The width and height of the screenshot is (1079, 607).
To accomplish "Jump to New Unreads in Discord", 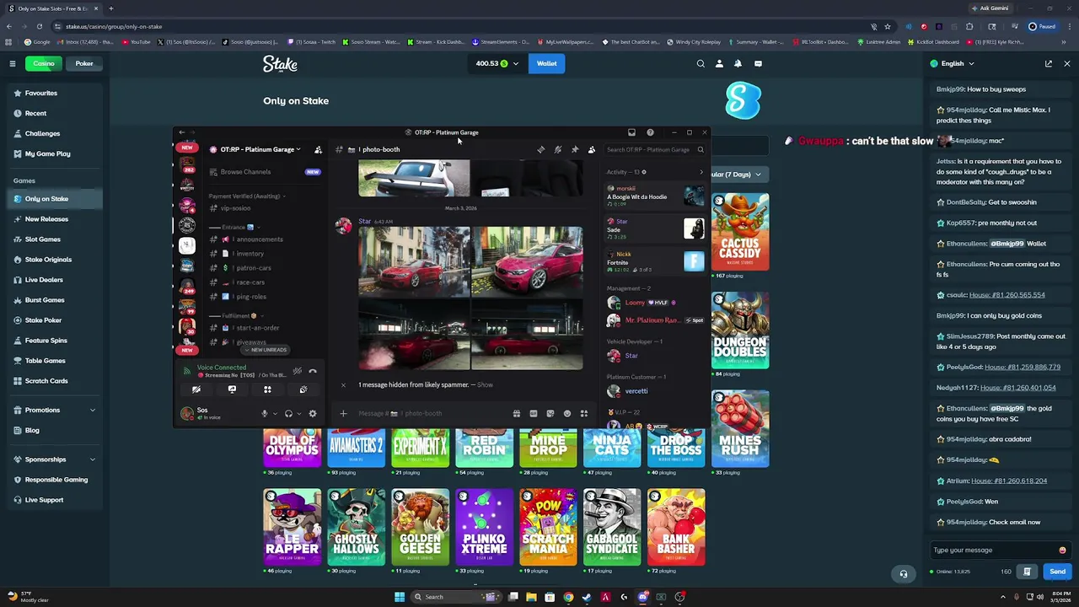I will coord(266,350).
